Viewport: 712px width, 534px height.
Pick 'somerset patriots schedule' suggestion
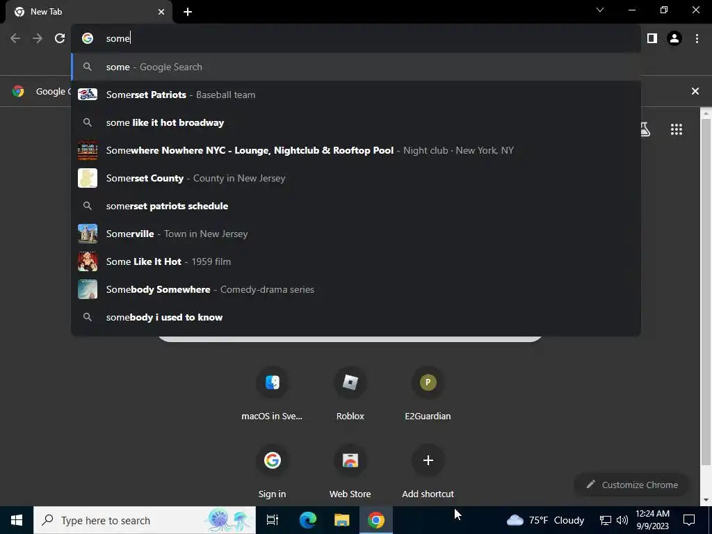(356, 206)
